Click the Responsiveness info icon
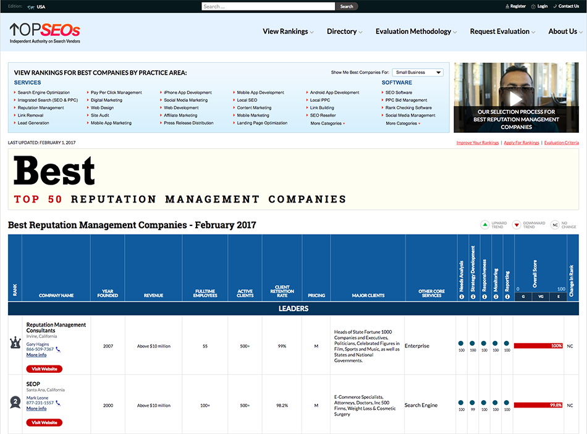This screenshot has height=434, width=587. pyautogui.click(x=484, y=296)
